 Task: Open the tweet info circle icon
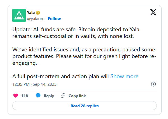click(x=153, y=84)
